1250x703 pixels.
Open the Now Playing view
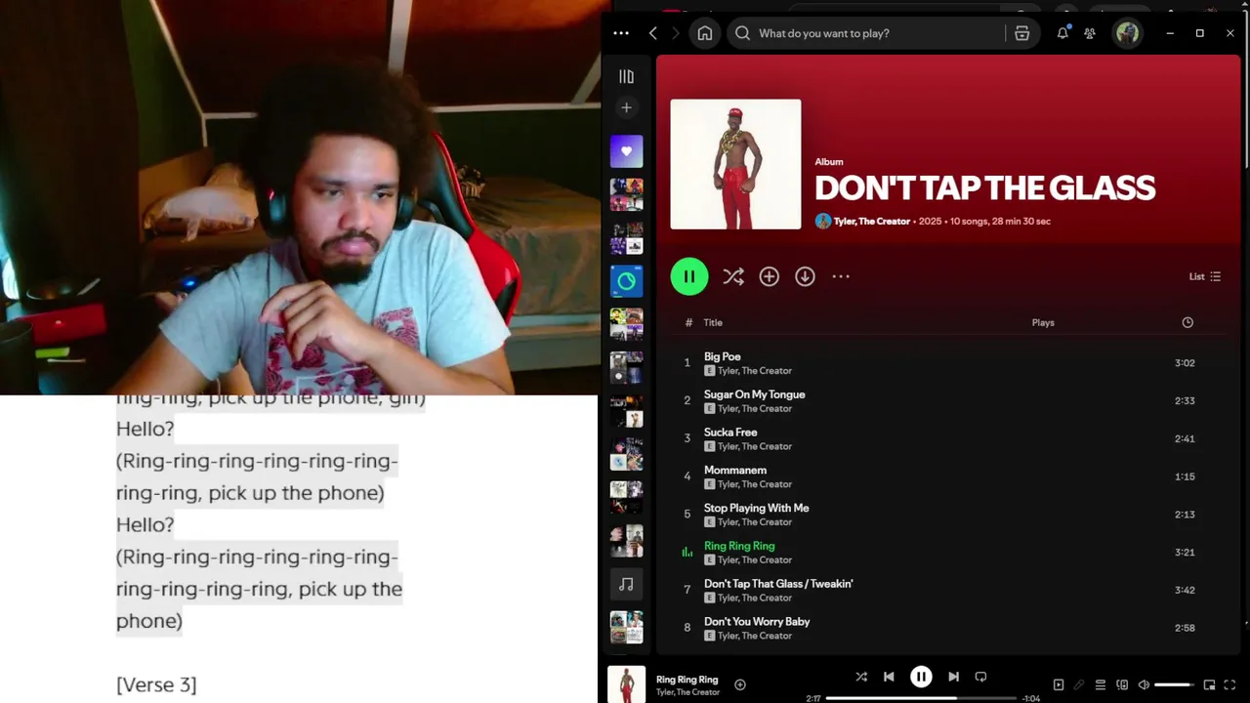tap(1059, 685)
